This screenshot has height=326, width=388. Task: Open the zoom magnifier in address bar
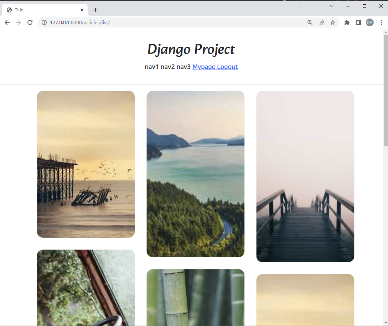310,22
